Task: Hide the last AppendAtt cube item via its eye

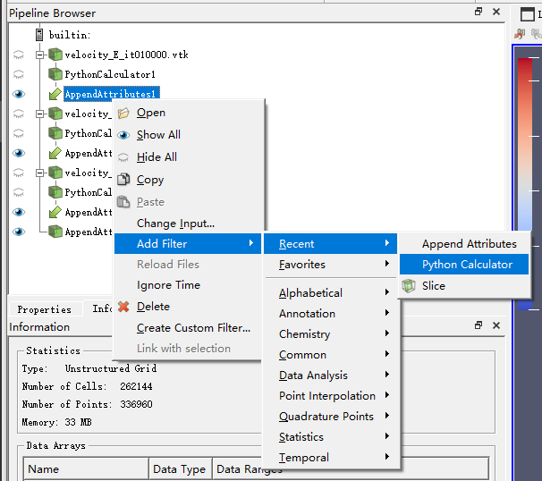Action: coord(19,232)
